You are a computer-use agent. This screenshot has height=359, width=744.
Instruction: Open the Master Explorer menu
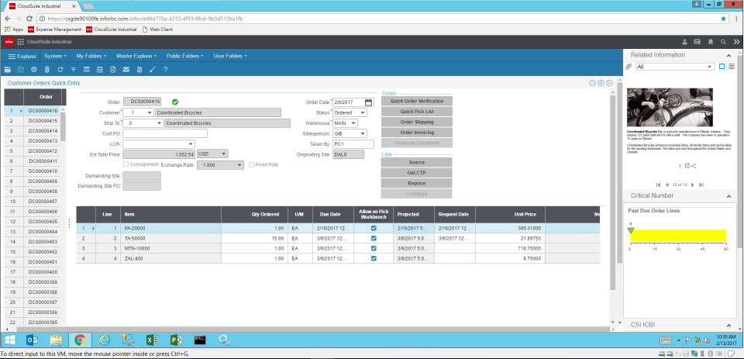tap(136, 56)
